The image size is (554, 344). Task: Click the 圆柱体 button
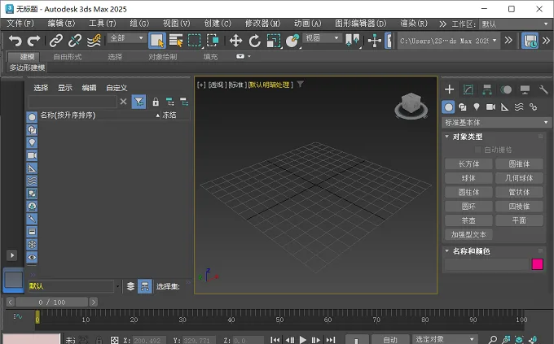click(x=468, y=192)
